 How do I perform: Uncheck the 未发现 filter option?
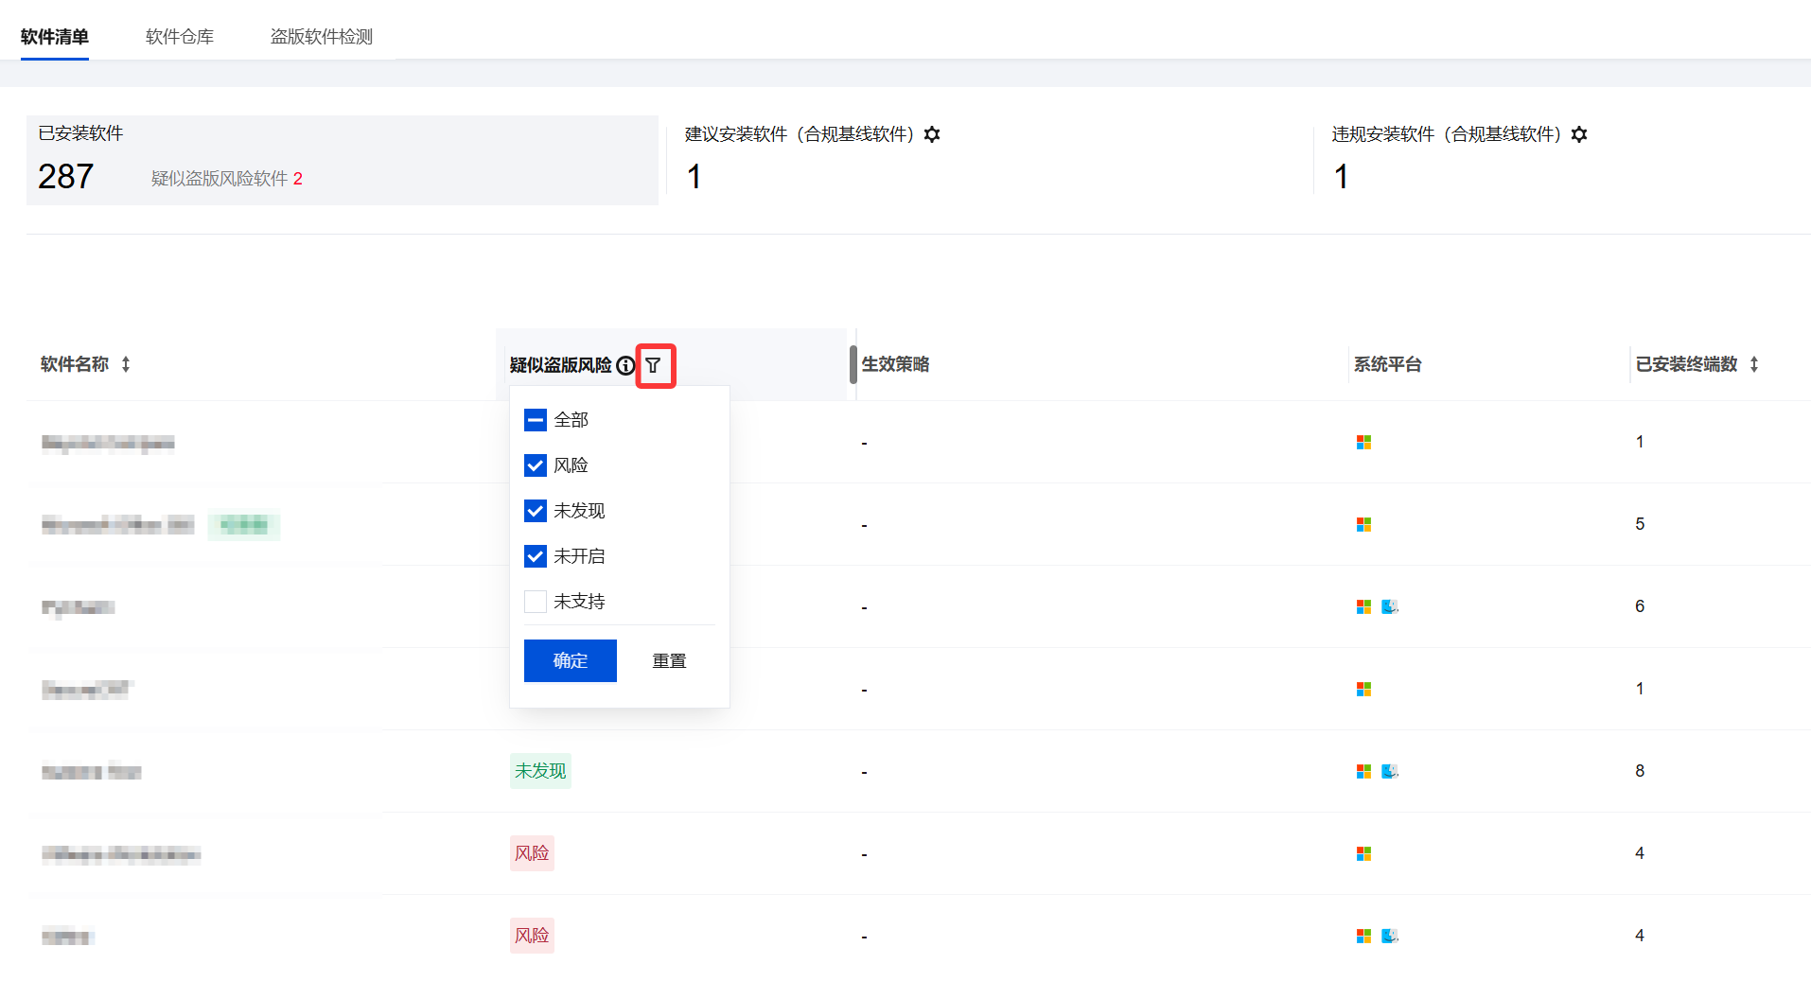pos(536,511)
